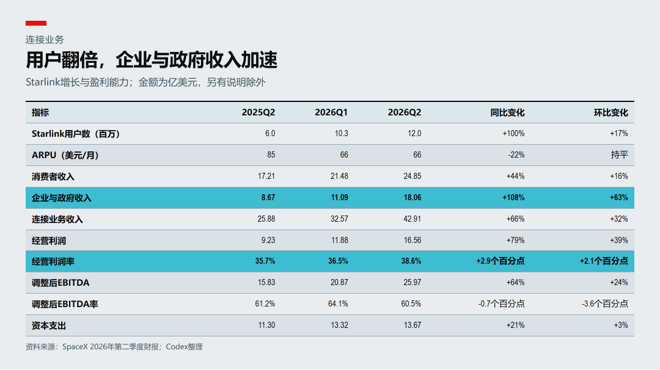The image size is (660, 370).
Task: Click the +64% EBITDA change cell
Action: (515, 283)
